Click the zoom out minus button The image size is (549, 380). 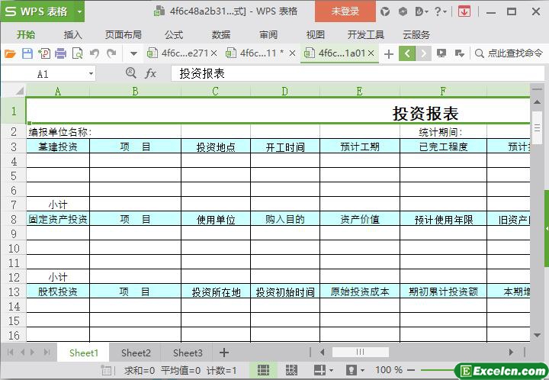tap(413, 370)
